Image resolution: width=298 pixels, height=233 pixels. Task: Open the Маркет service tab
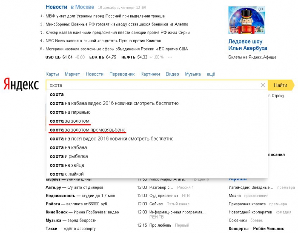pyautogui.click(x=72, y=74)
